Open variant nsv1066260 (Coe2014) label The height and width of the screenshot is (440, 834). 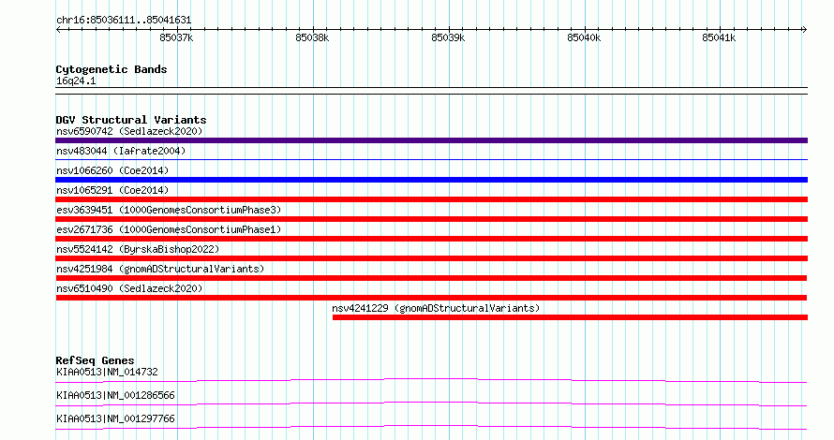point(112,170)
